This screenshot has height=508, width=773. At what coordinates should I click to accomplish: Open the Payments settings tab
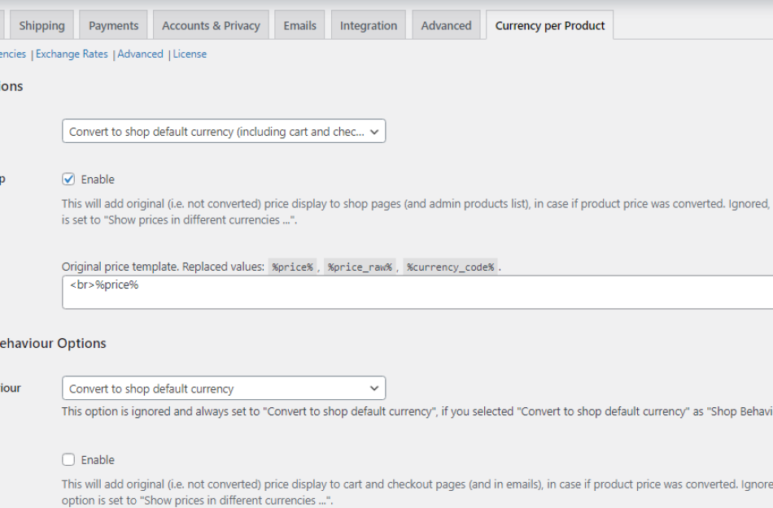(x=113, y=24)
